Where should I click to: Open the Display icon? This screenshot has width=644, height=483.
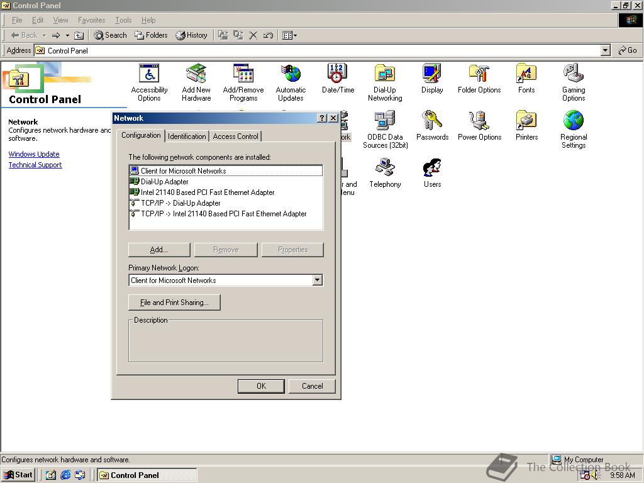point(432,79)
